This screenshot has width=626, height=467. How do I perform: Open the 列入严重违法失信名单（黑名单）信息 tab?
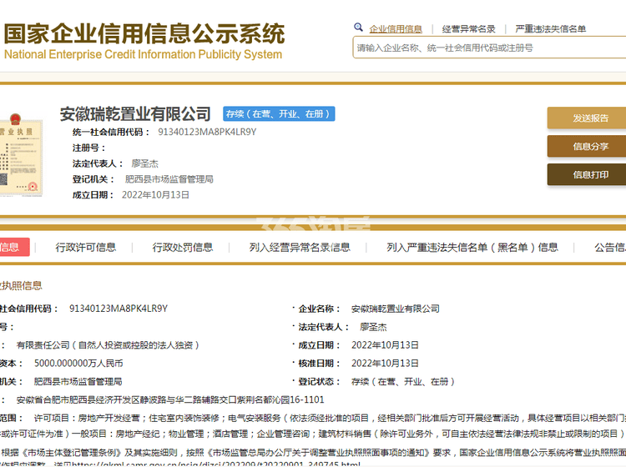coord(472,248)
